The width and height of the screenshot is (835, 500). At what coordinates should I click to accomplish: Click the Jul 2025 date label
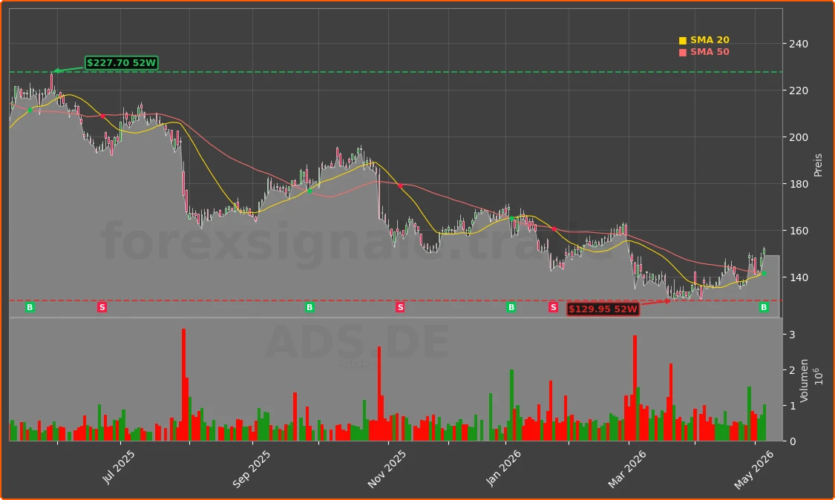118,467
